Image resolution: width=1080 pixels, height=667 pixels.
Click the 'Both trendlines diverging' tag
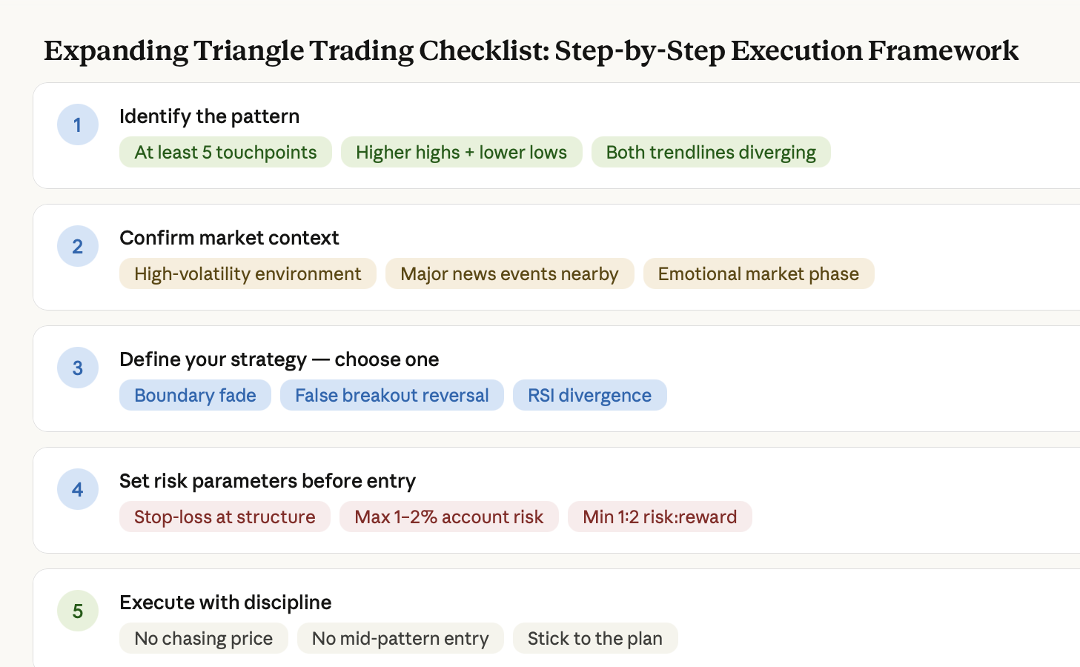tap(711, 152)
